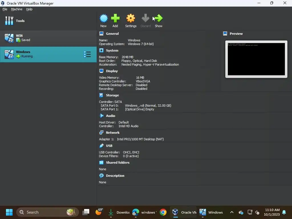
Task: Open the Shared folders header link
Action: [x=118, y=162]
